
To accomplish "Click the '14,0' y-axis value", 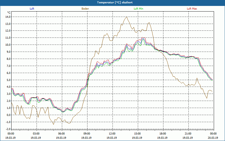I will coord(8,17).
